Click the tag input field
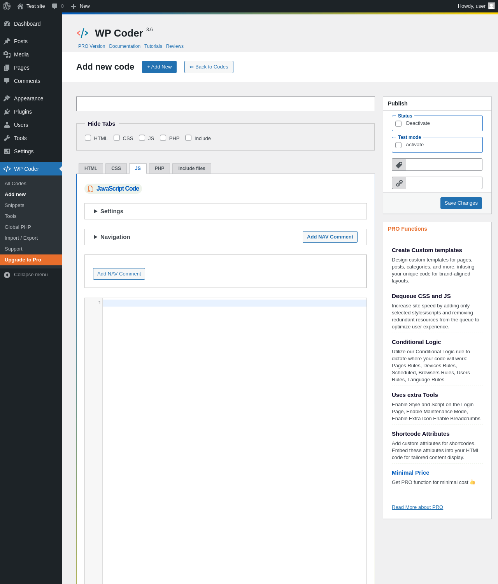This screenshot has height=584, width=498. (444, 165)
